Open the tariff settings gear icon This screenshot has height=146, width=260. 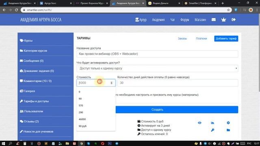tap(228, 123)
